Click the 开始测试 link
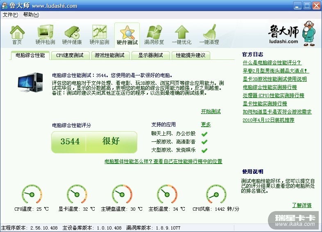 (x=211, y=111)
